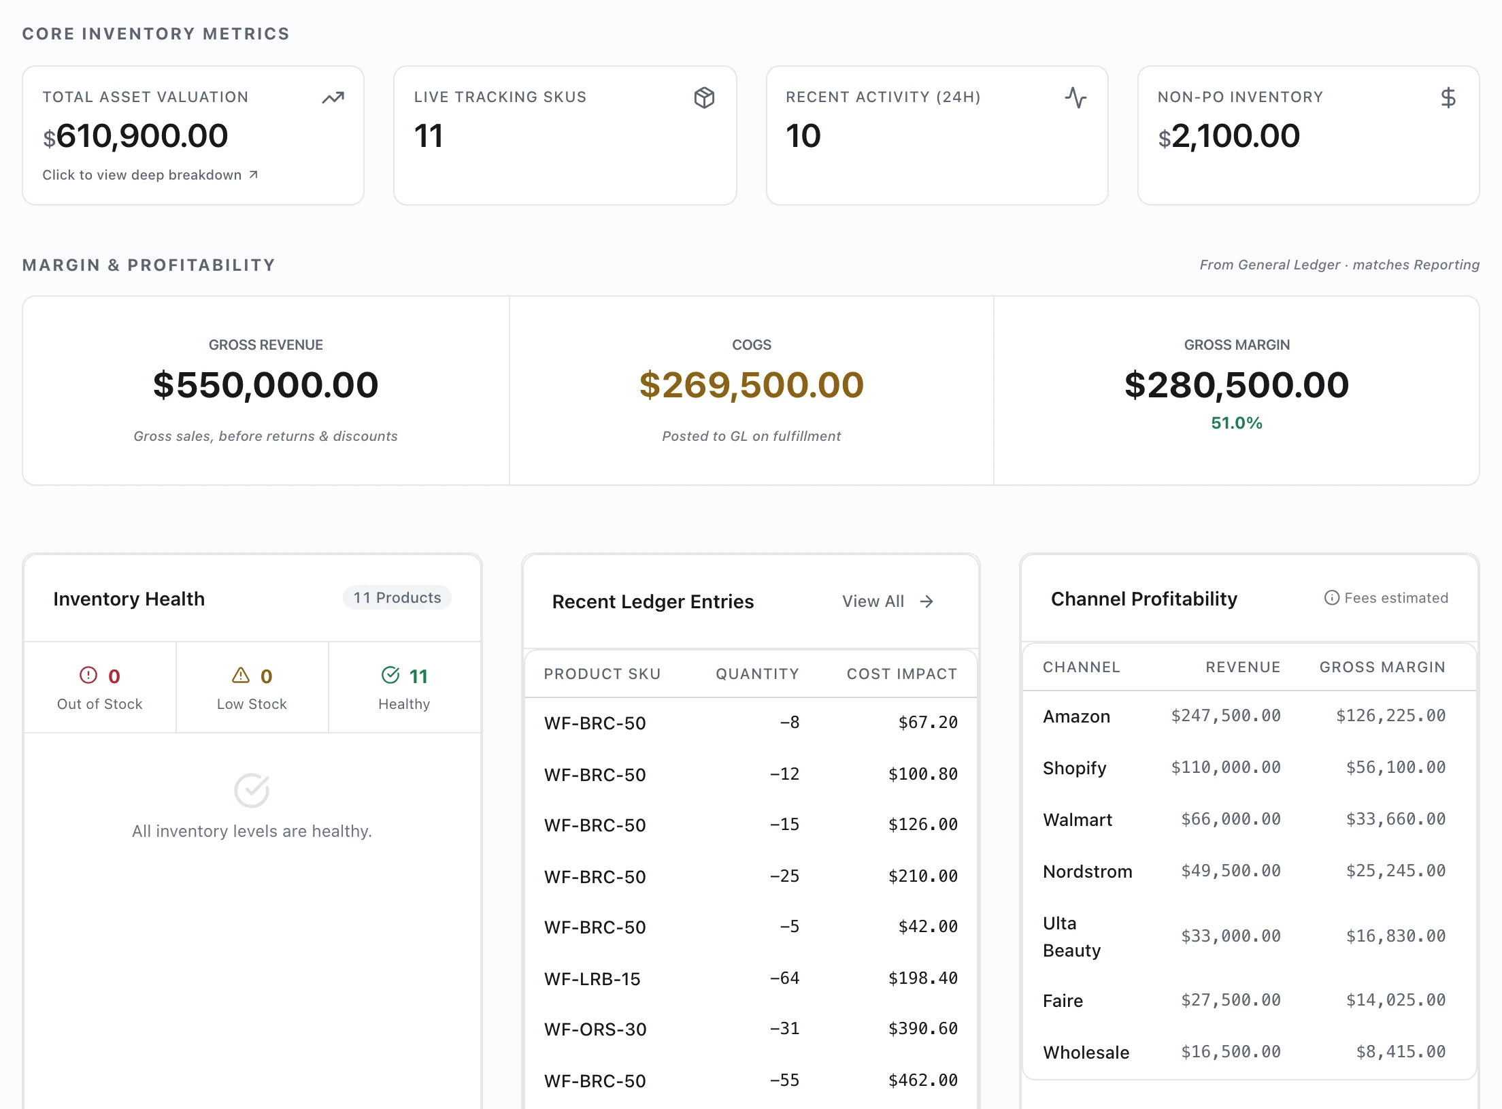Click the dollar sign icon on Non-PO Inventory
This screenshot has width=1502, height=1109.
coord(1448,98)
